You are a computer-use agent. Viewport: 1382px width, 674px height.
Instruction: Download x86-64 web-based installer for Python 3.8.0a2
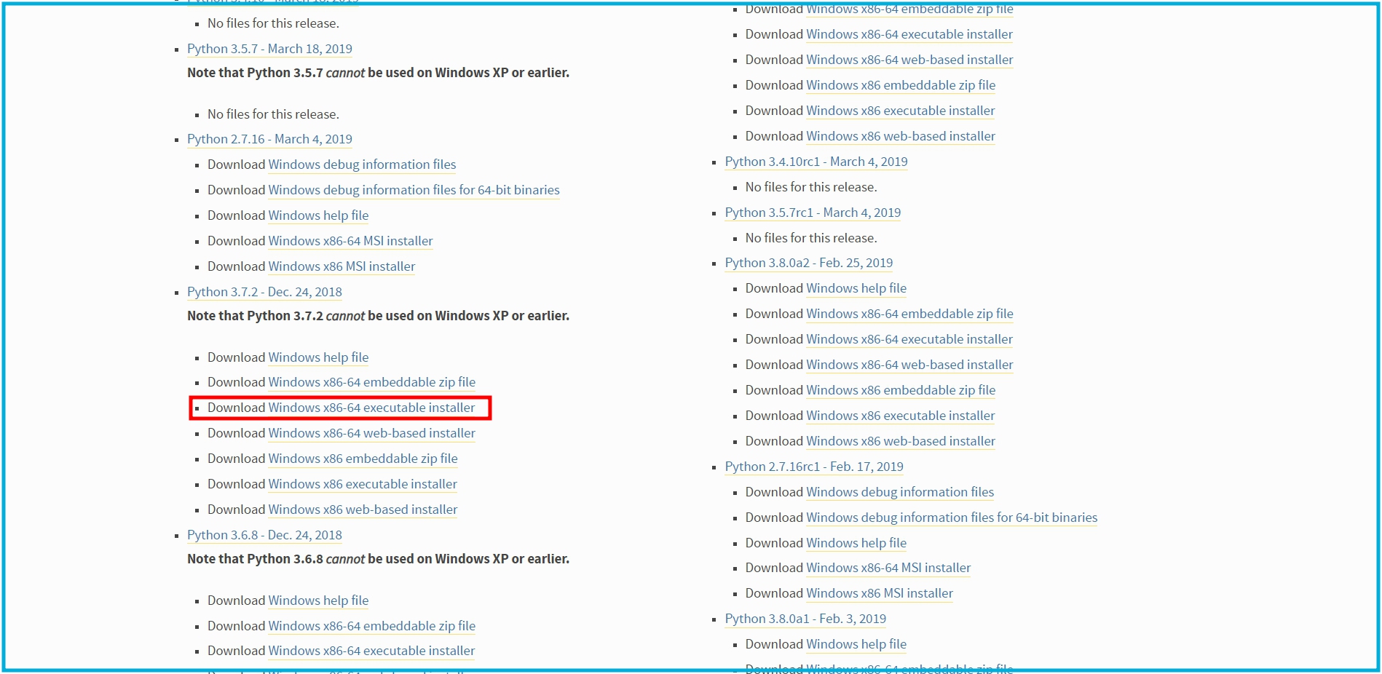[909, 365]
